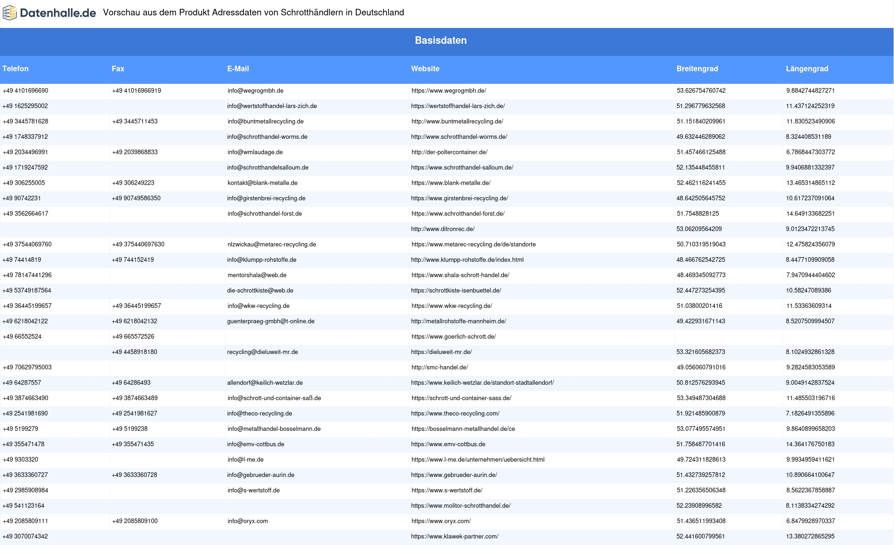Click email info@wegrogmbh.de

pyautogui.click(x=256, y=91)
